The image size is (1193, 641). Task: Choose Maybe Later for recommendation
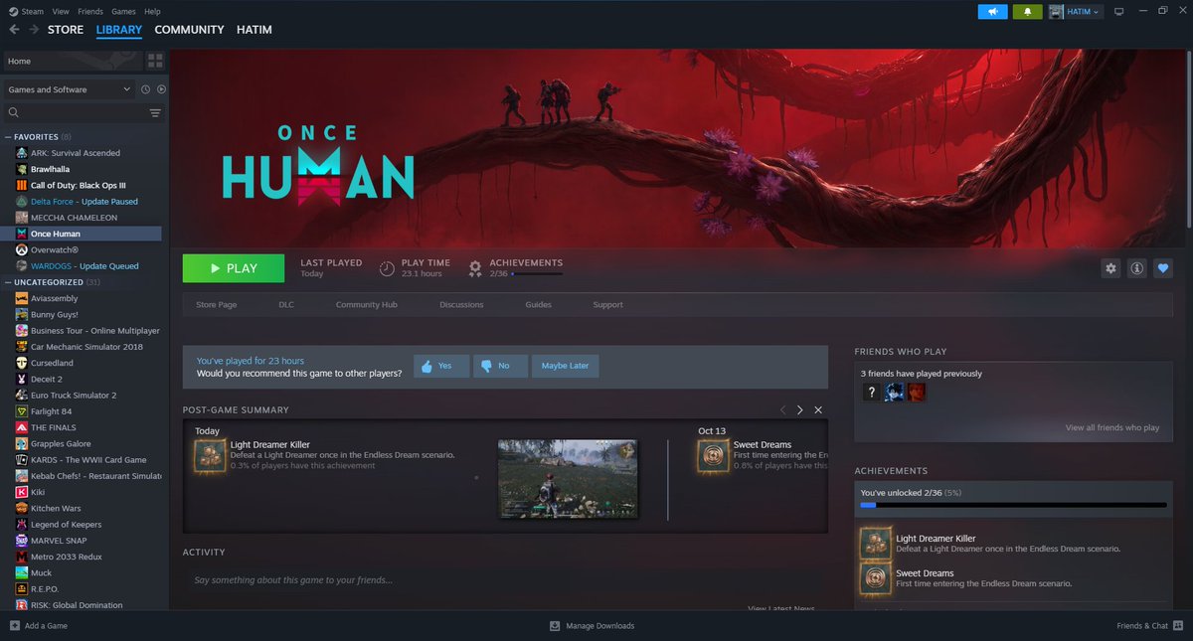point(565,366)
